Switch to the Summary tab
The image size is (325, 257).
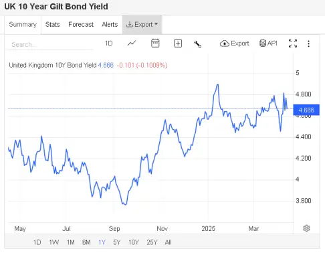coord(23,25)
